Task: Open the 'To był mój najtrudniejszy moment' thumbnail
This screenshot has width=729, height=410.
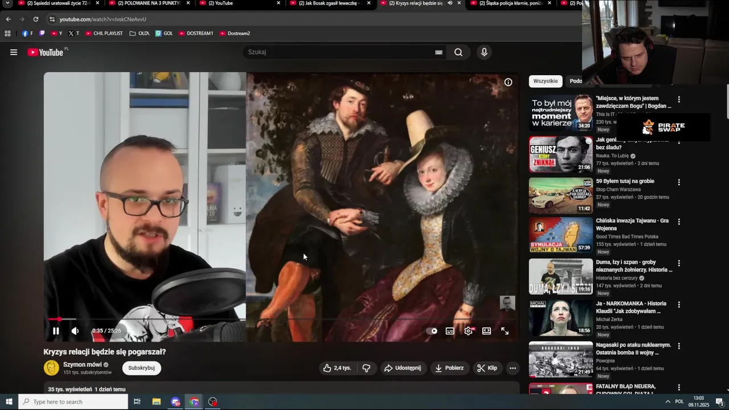Action: [x=561, y=113]
